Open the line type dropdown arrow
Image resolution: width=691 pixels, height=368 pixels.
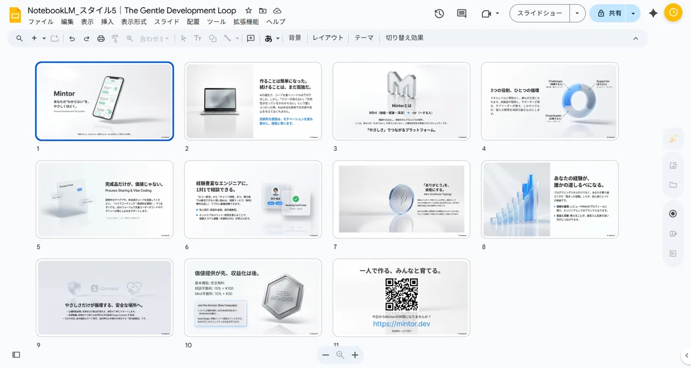pyautogui.click(x=237, y=39)
